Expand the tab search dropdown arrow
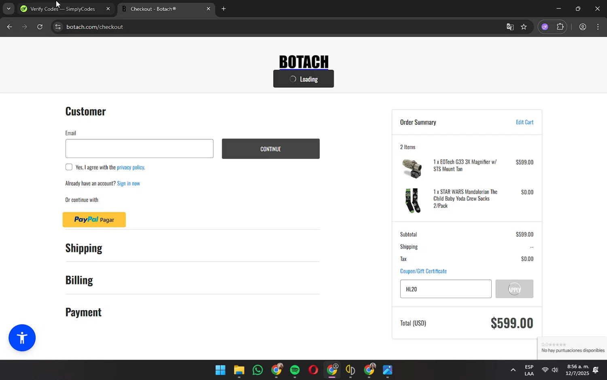The height and width of the screenshot is (380, 607). pos(8,9)
